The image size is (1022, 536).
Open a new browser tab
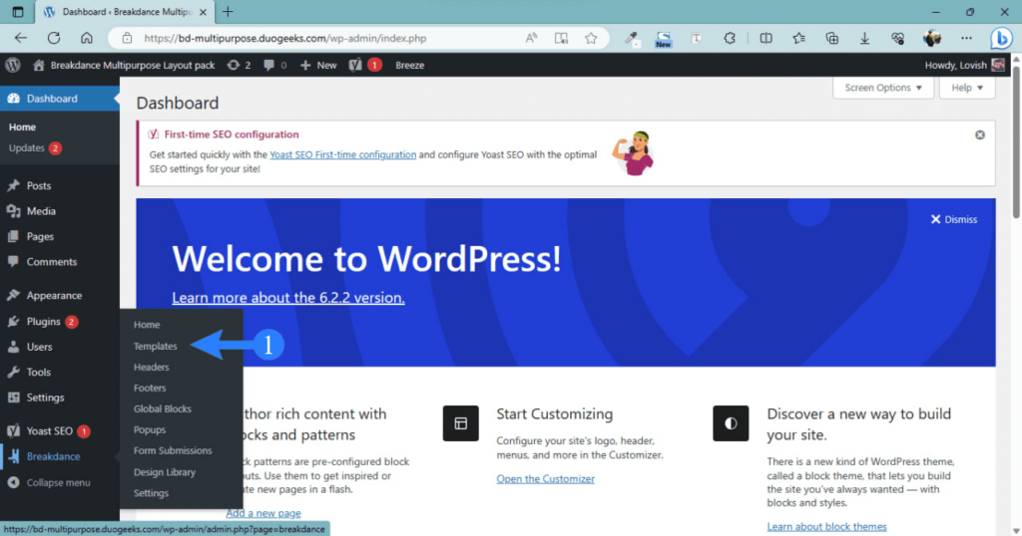pos(228,12)
